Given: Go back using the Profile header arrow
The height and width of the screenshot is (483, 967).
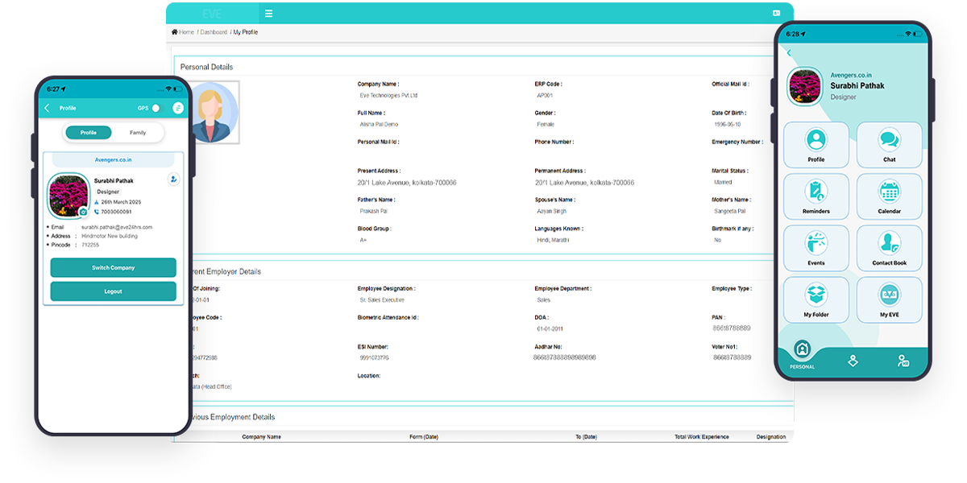Looking at the screenshot, I should pyautogui.click(x=47, y=108).
